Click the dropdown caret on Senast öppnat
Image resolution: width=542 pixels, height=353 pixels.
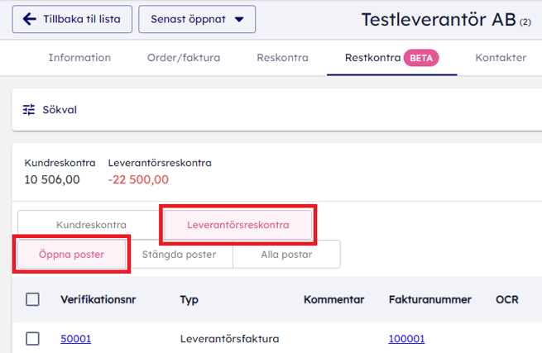point(239,19)
